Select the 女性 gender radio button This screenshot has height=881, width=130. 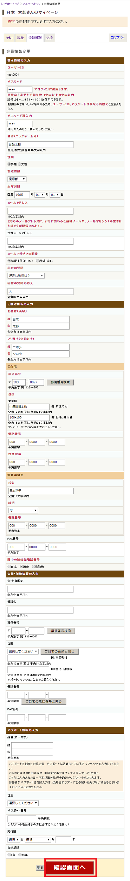20,164
